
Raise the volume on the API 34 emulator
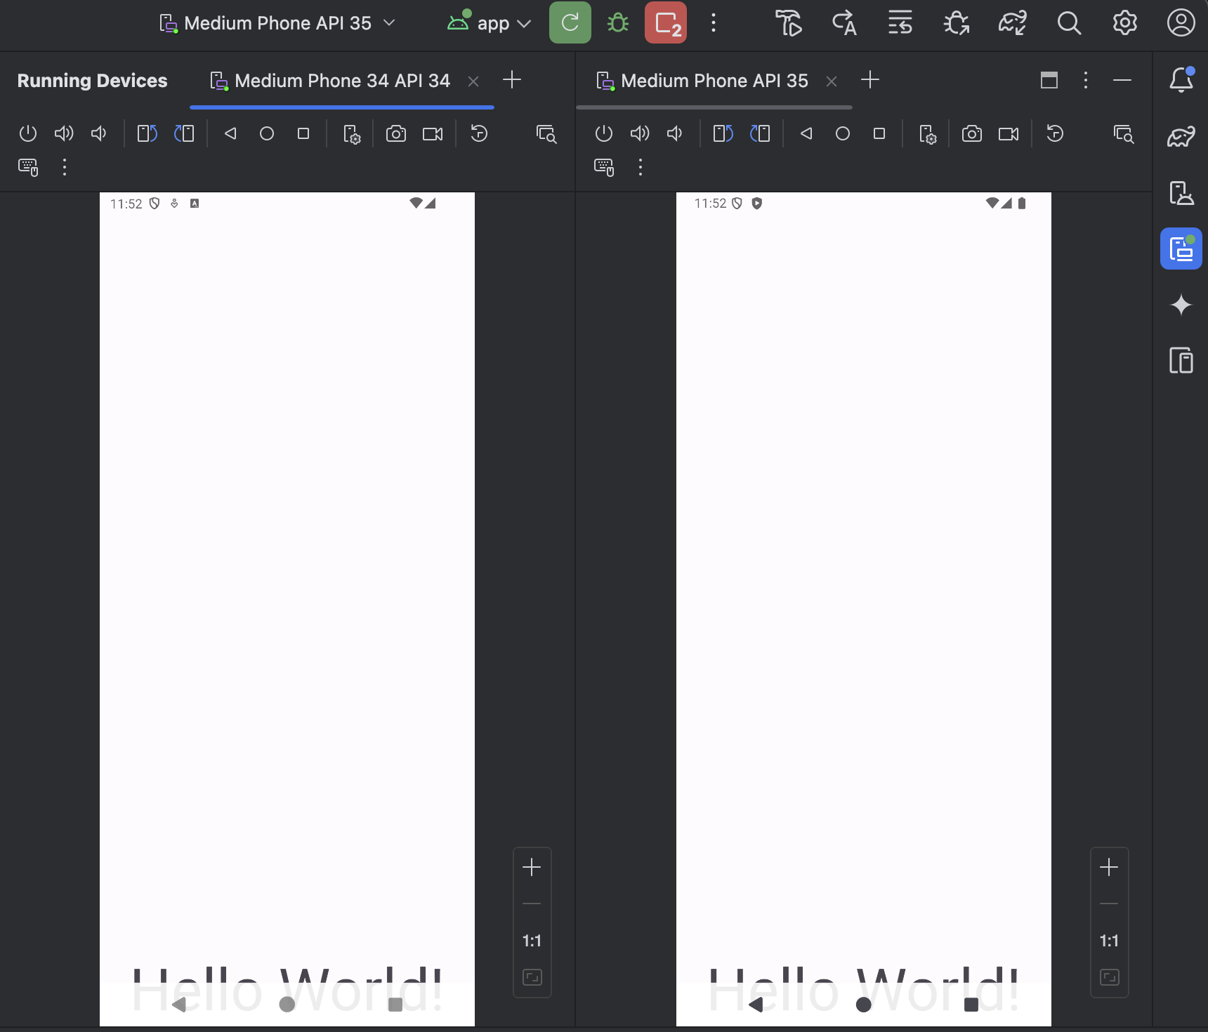[x=64, y=133]
